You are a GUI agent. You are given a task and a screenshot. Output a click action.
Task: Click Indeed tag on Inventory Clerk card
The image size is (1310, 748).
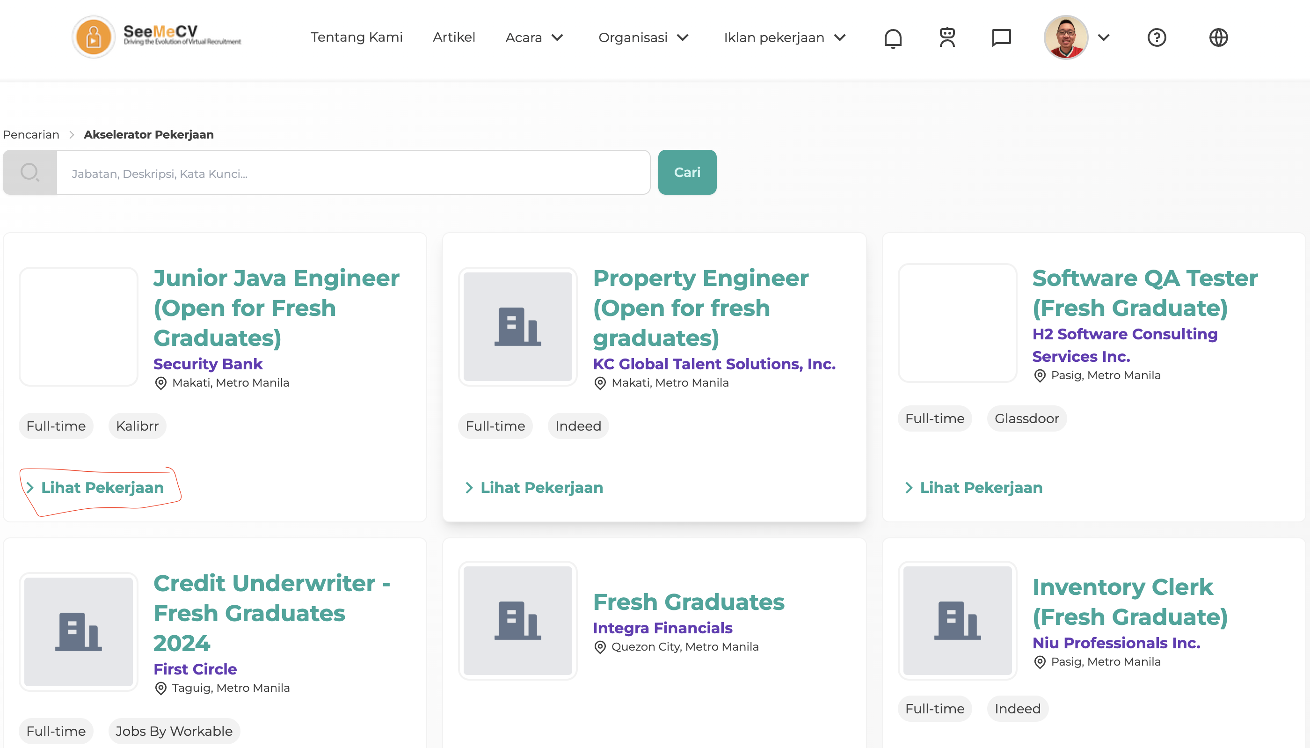(x=1018, y=708)
